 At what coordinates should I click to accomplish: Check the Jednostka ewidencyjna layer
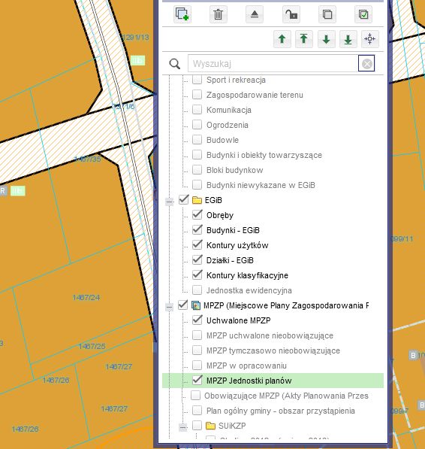(197, 290)
